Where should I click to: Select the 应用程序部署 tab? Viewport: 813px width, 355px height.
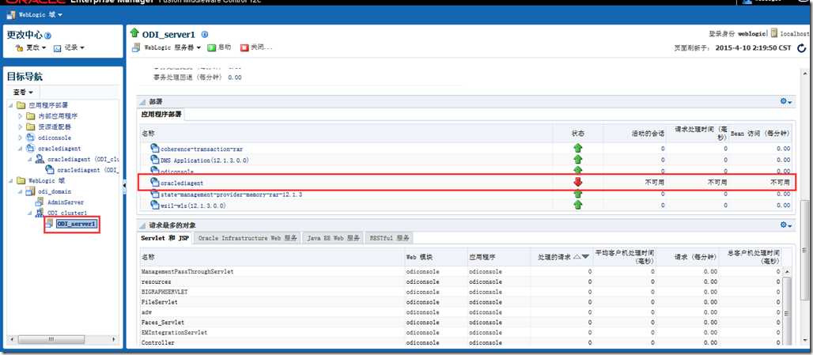(160, 115)
